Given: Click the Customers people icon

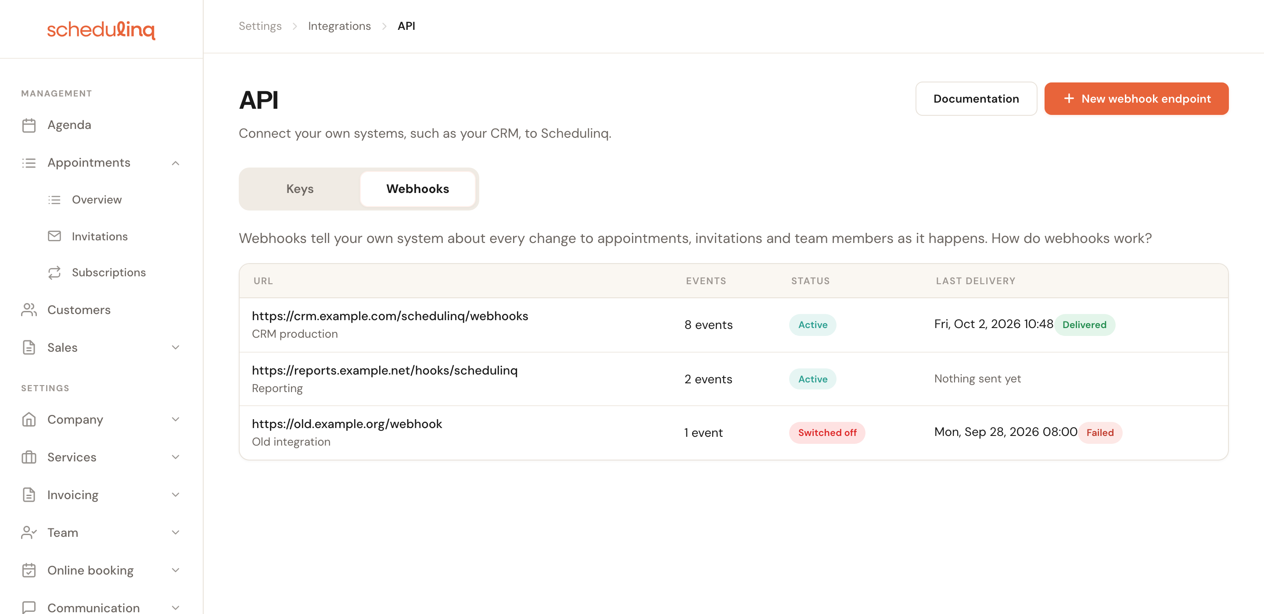Looking at the screenshot, I should pos(29,310).
